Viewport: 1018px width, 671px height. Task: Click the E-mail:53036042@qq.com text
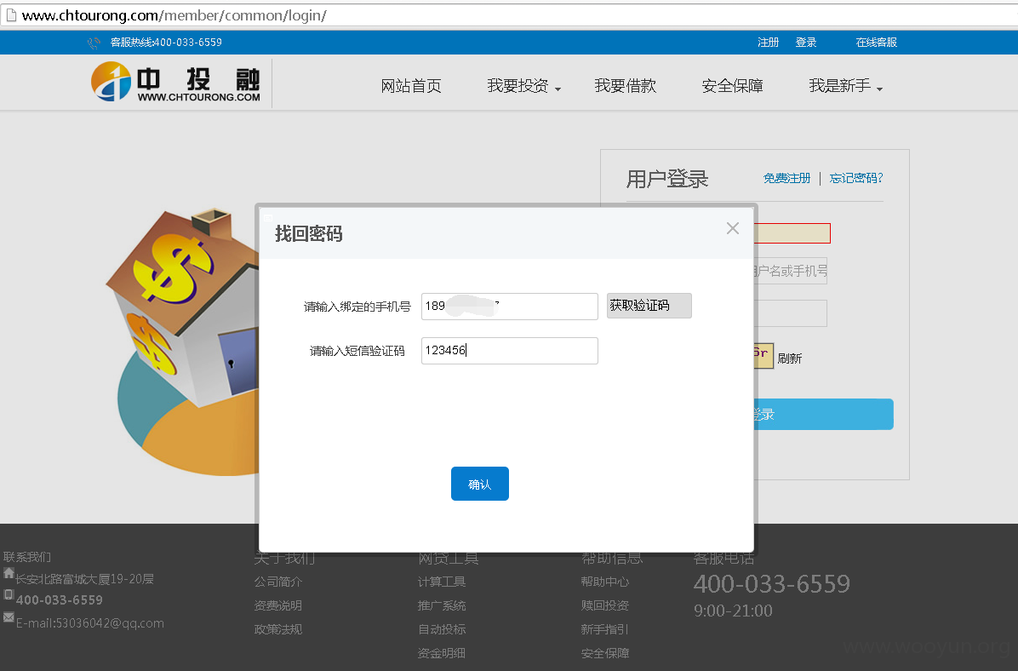coord(89,623)
